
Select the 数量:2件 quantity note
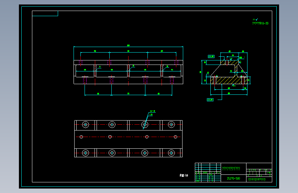[184, 175]
